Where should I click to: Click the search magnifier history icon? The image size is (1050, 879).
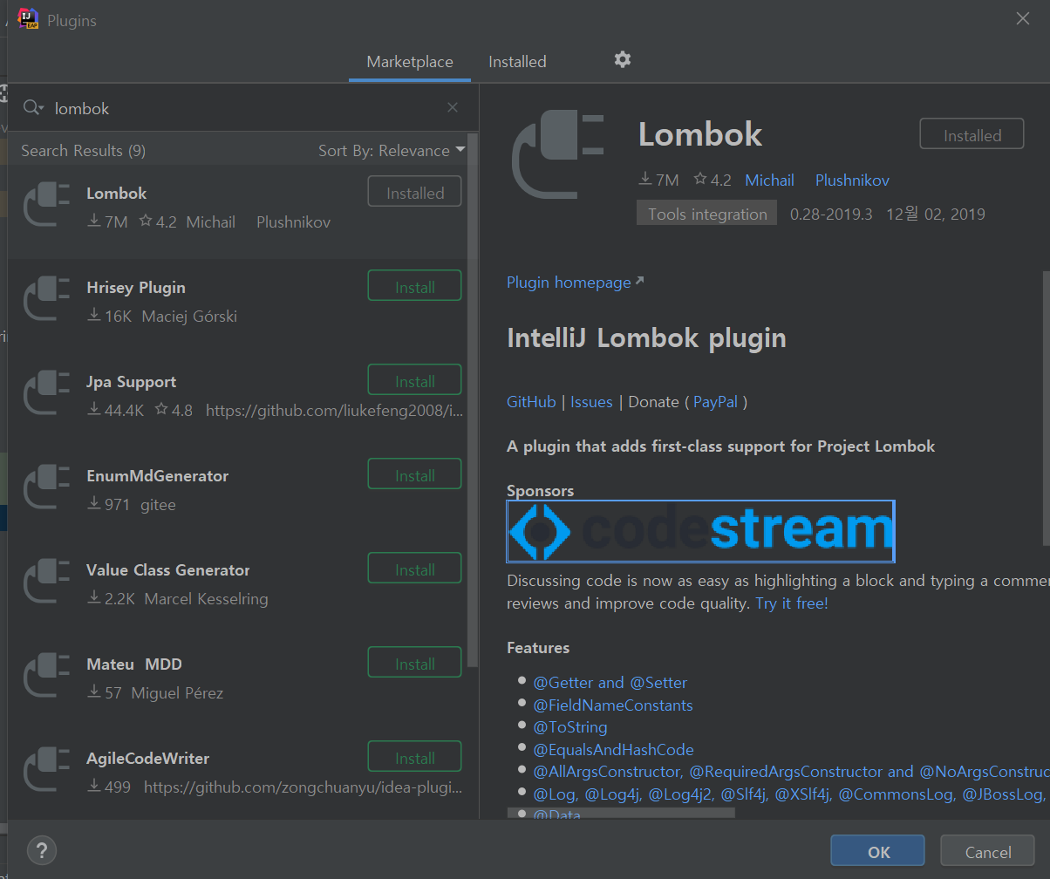33,107
